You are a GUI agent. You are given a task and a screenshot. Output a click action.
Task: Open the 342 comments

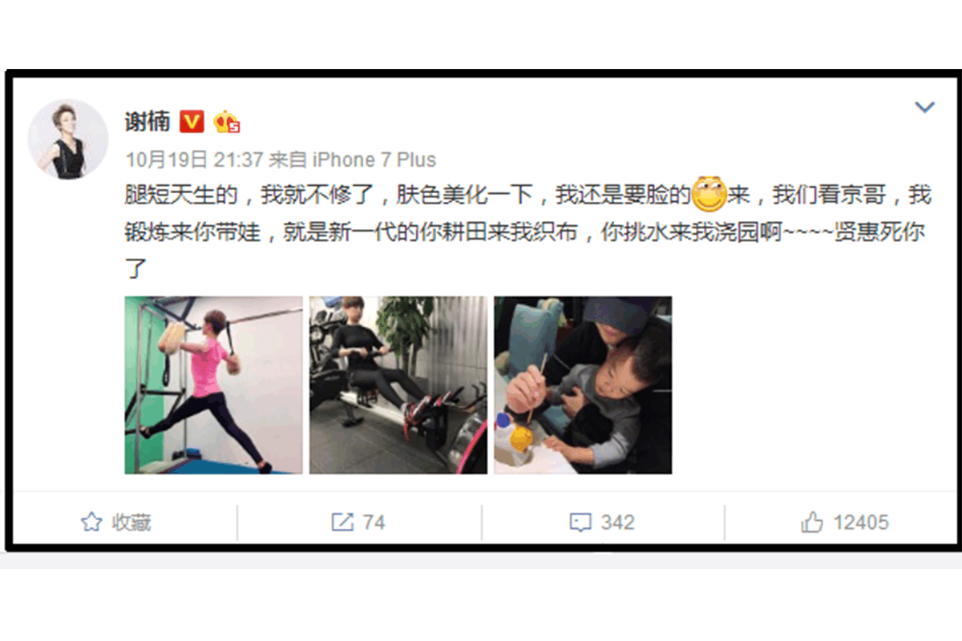[617, 523]
